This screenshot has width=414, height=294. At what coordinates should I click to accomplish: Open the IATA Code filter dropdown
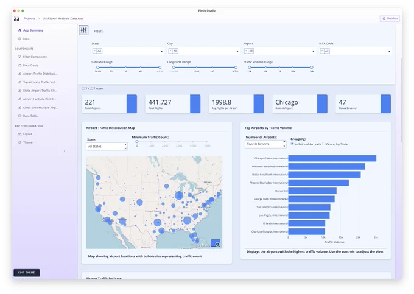coord(389,51)
